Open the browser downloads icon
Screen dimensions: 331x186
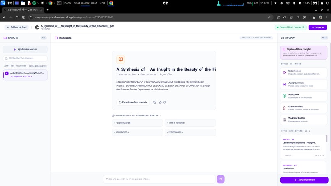point(314,17)
